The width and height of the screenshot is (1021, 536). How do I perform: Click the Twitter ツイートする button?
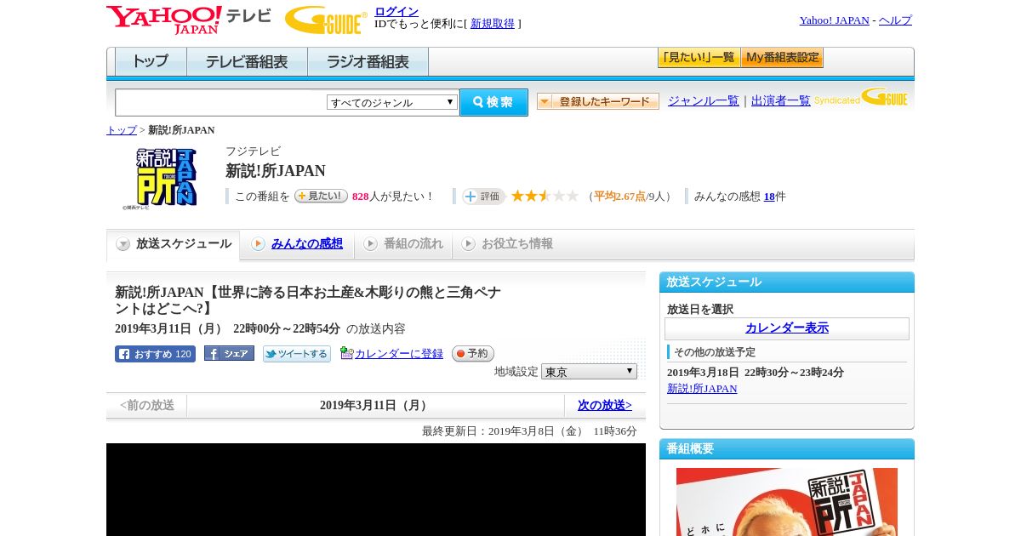click(297, 354)
